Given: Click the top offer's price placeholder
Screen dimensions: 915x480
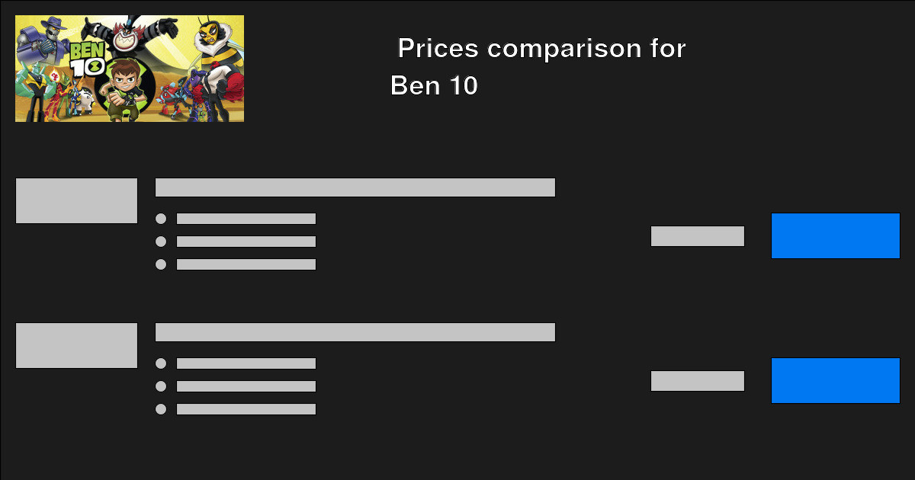Looking at the screenshot, I should [x=698, y=235].
